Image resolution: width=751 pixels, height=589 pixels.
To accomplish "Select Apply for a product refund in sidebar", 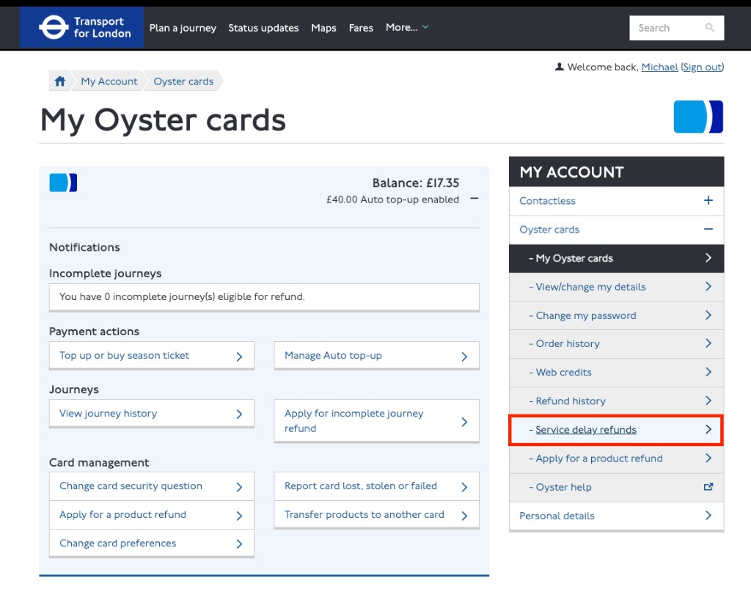I will (616, 458).
